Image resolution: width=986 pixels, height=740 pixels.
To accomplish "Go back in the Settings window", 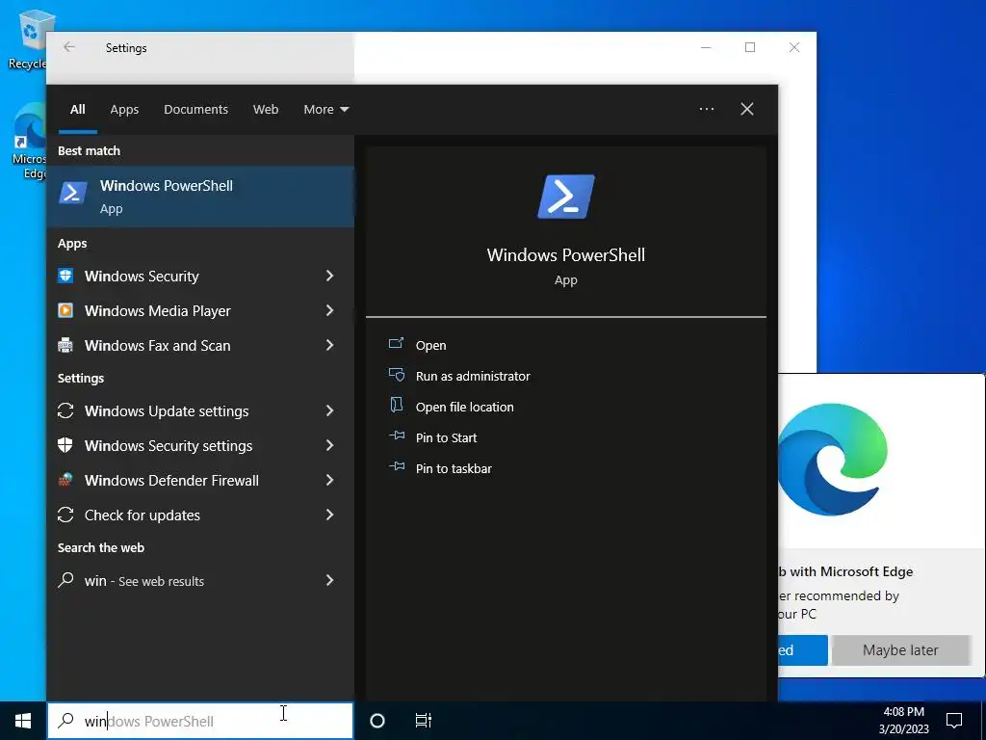I will (69, 47).
